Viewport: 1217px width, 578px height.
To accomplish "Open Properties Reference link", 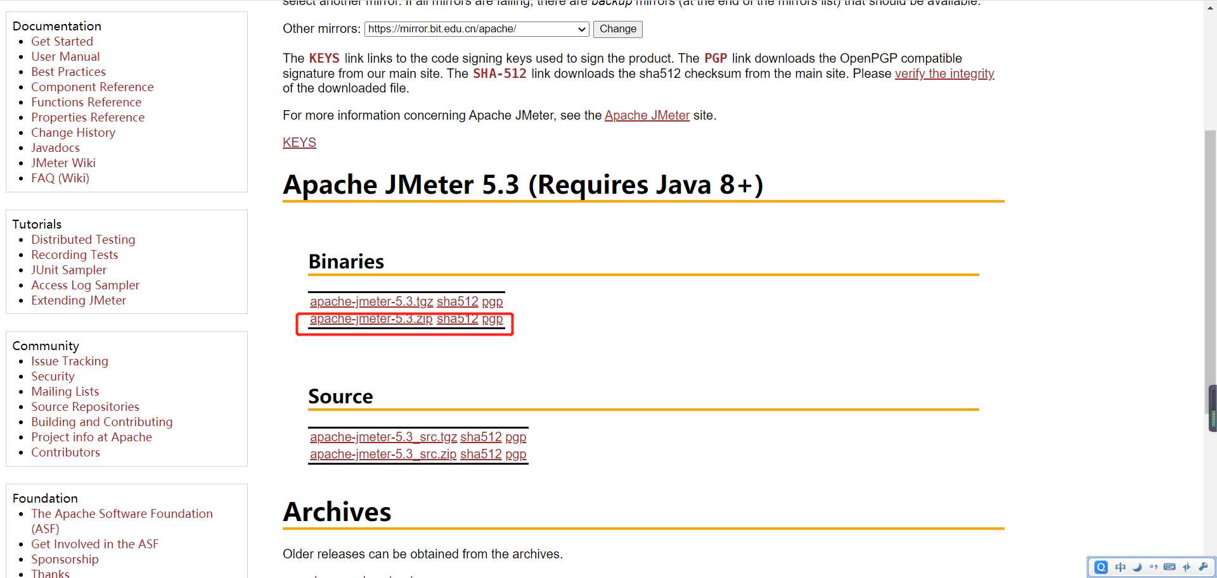I will pyautogui.click(x=88, y=117).
